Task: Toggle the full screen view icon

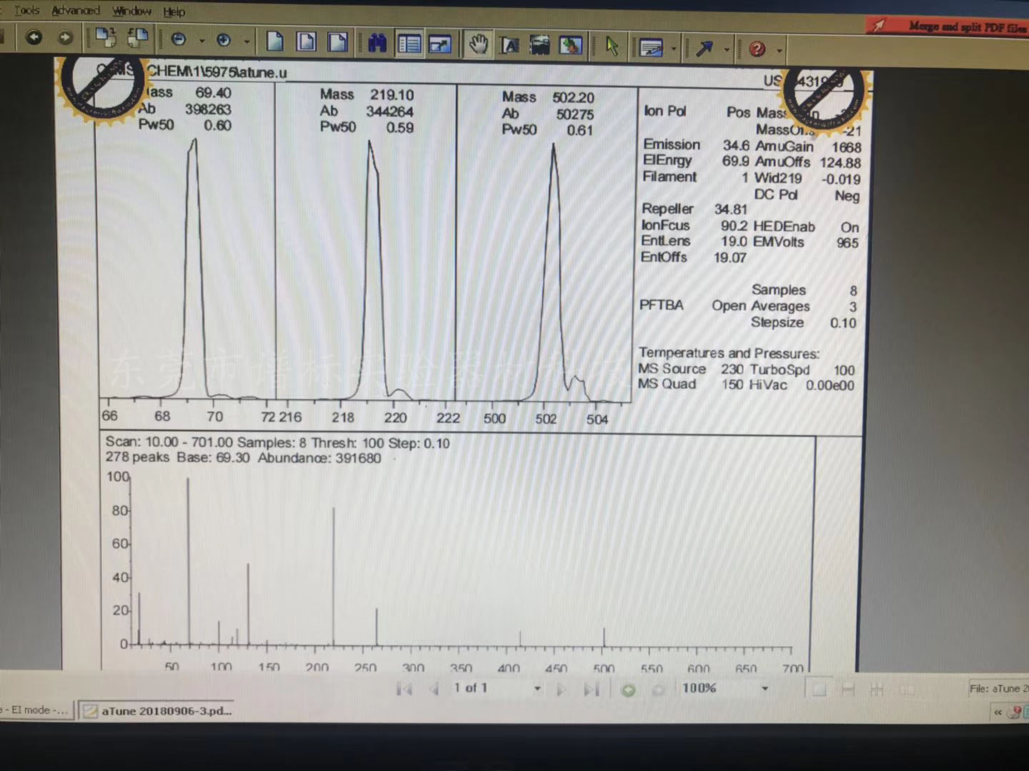Action: 439,45
